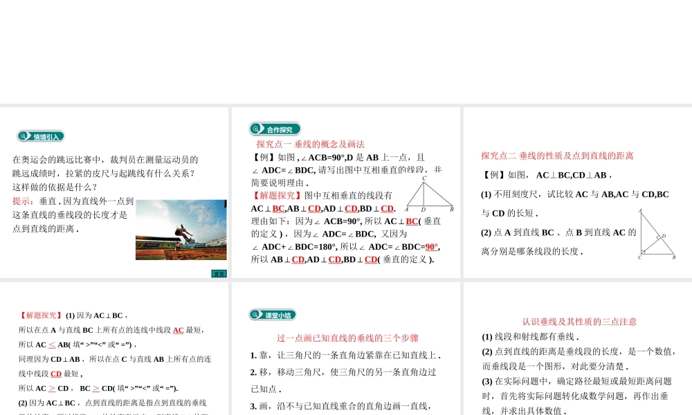The image size is (692, 415).
Task: Click the line 简要说明理由
Action: [280, 183]
